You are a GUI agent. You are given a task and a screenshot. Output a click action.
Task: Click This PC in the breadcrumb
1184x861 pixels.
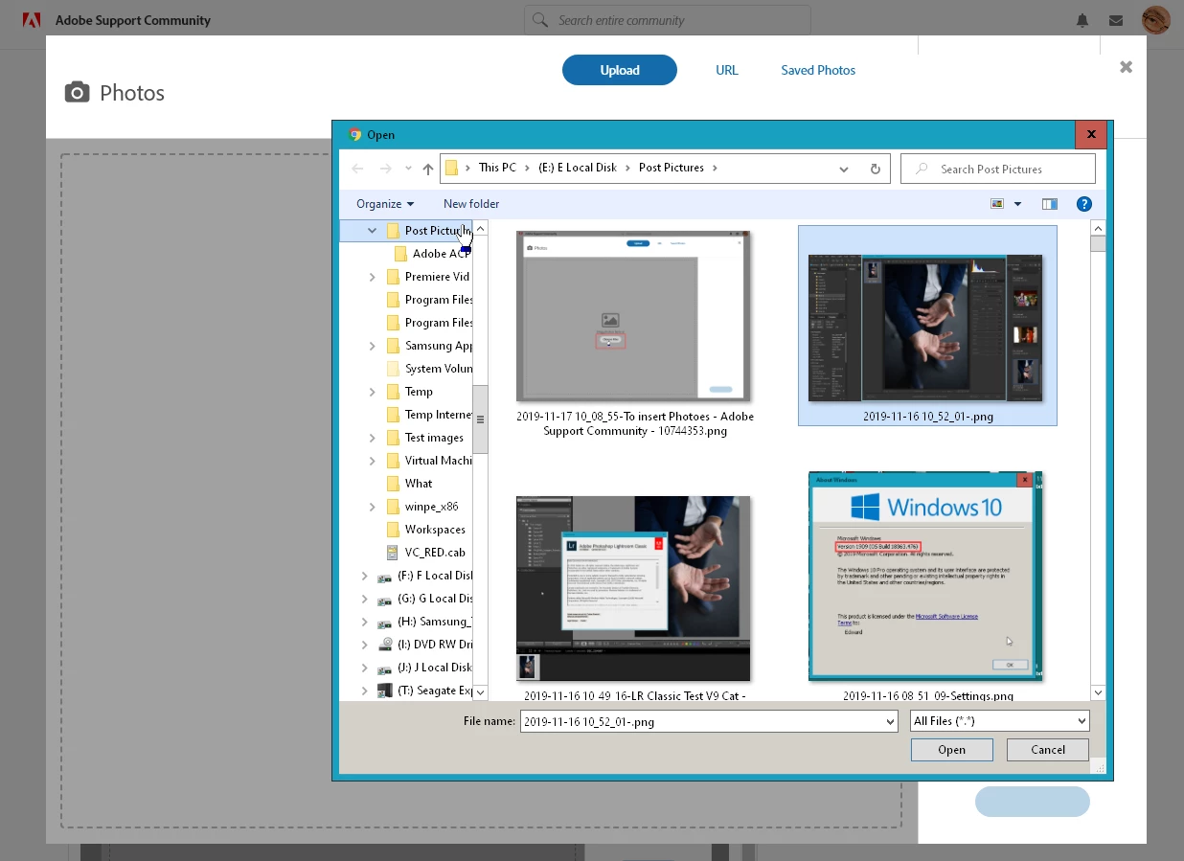[x=497, y=168]
